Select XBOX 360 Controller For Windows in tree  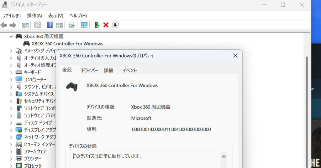pyautogui.click(x=67, y=44)
